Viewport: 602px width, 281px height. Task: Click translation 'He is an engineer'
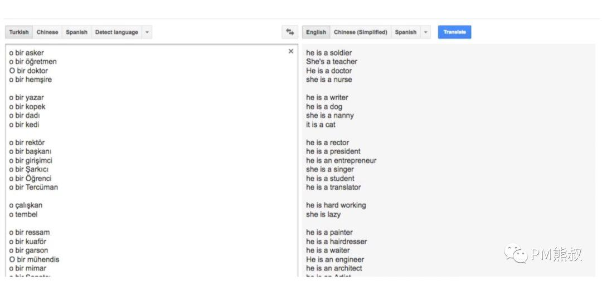coord(335,259)
